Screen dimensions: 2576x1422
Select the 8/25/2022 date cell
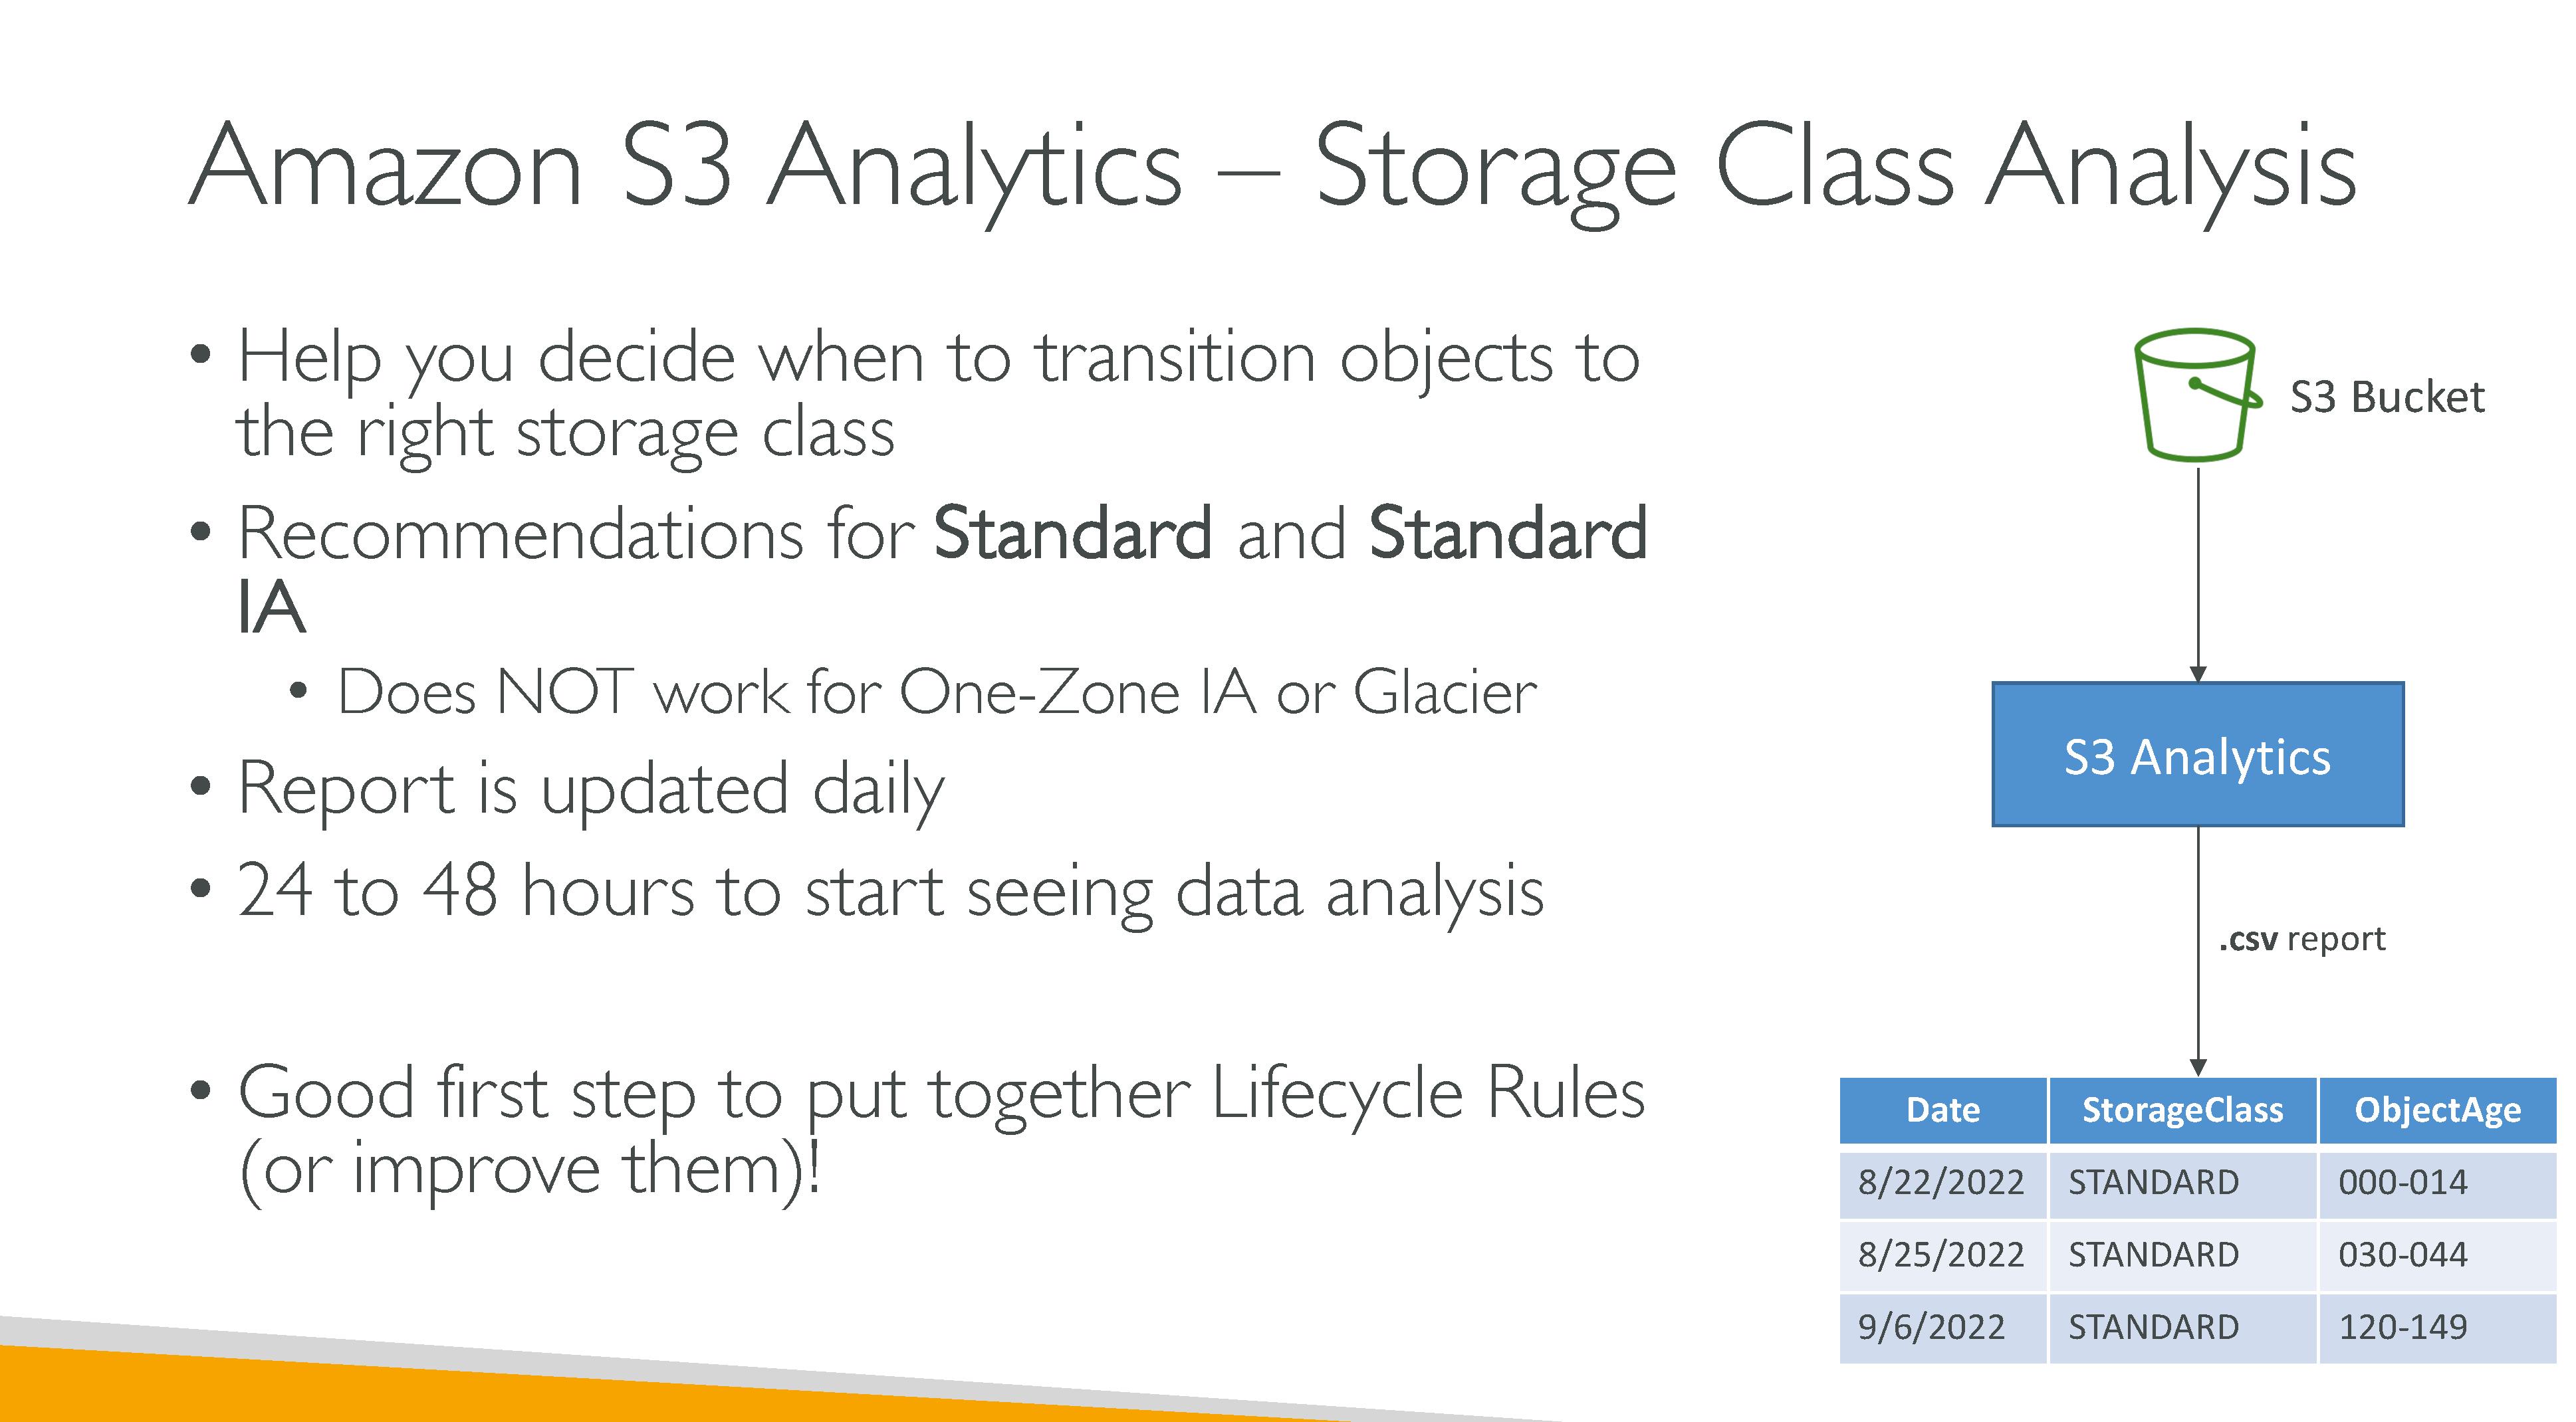click(x=1940, y=1255)
